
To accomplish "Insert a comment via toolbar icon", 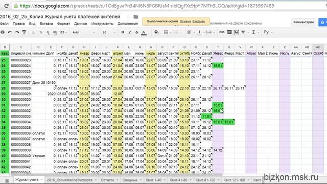I will pos(229,32).
